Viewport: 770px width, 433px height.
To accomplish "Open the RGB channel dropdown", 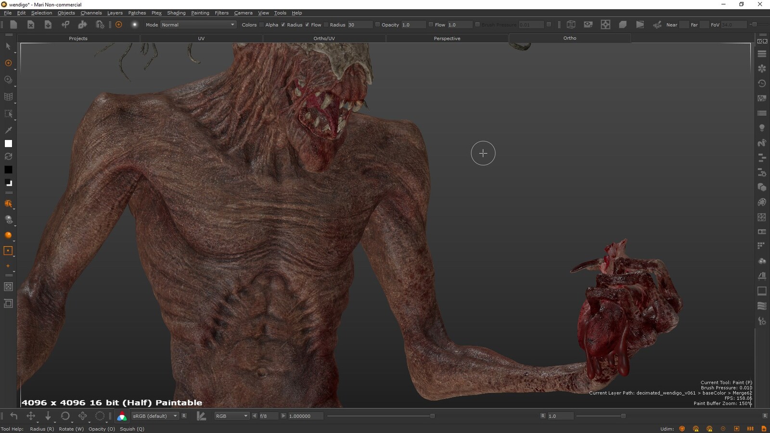I will [231, 416].
